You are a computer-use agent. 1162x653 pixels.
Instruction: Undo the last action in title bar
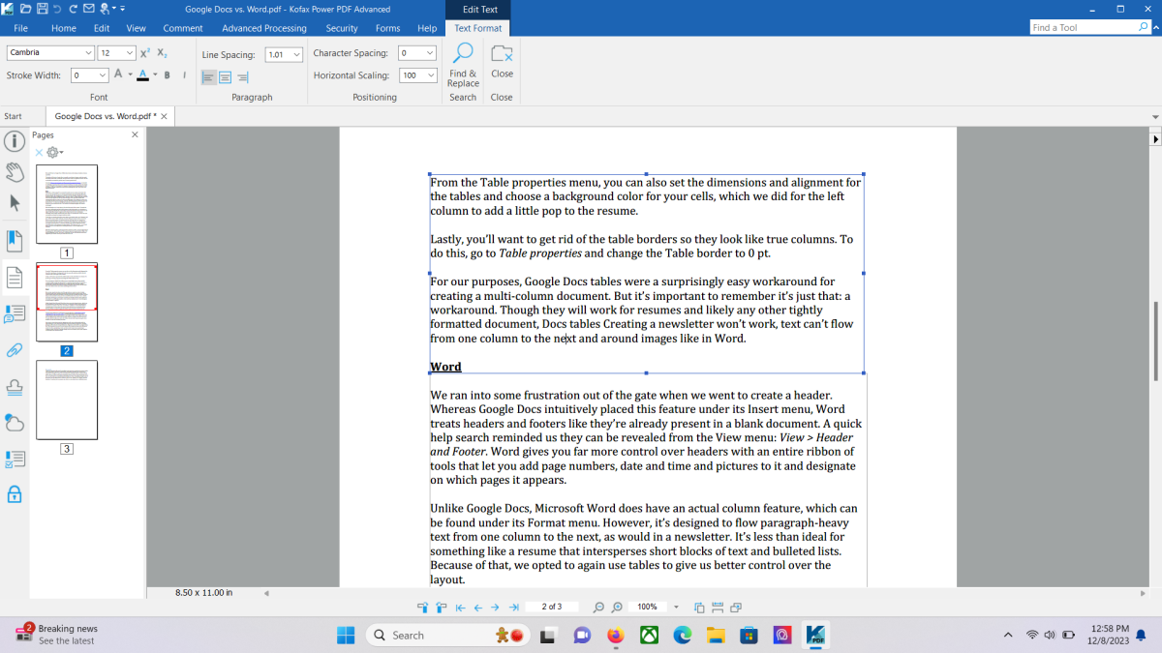[57, 9]
